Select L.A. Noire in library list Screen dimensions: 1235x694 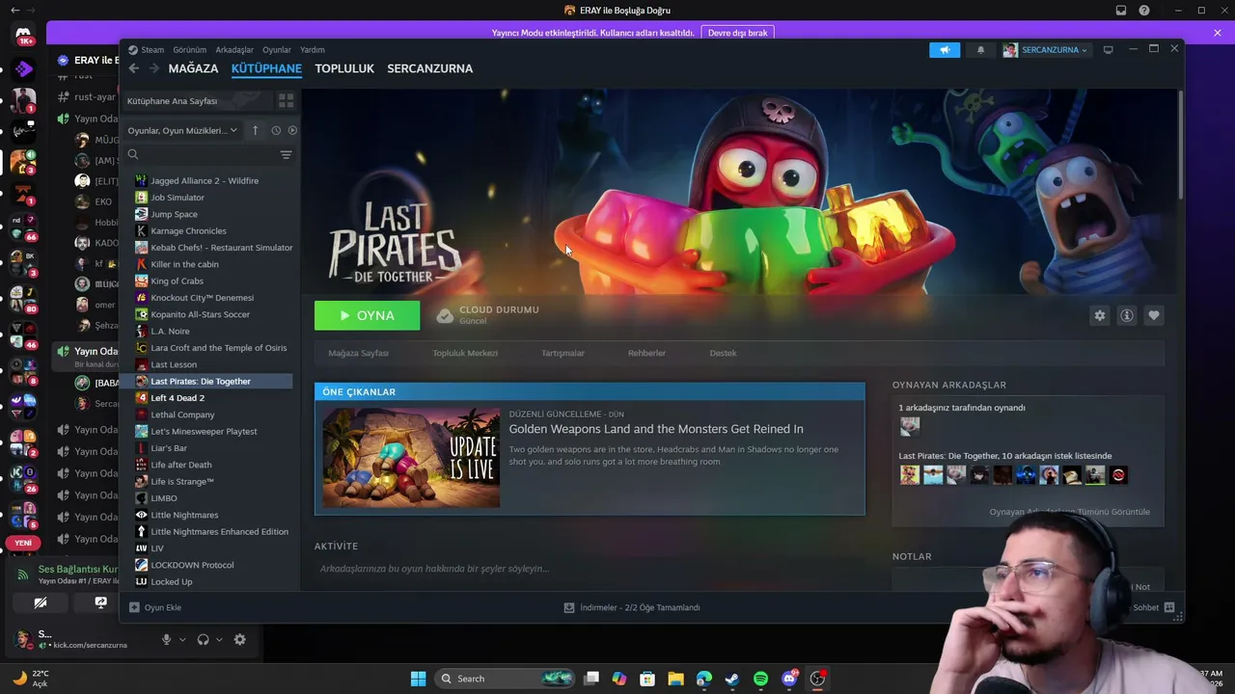[x=170, y=331]
